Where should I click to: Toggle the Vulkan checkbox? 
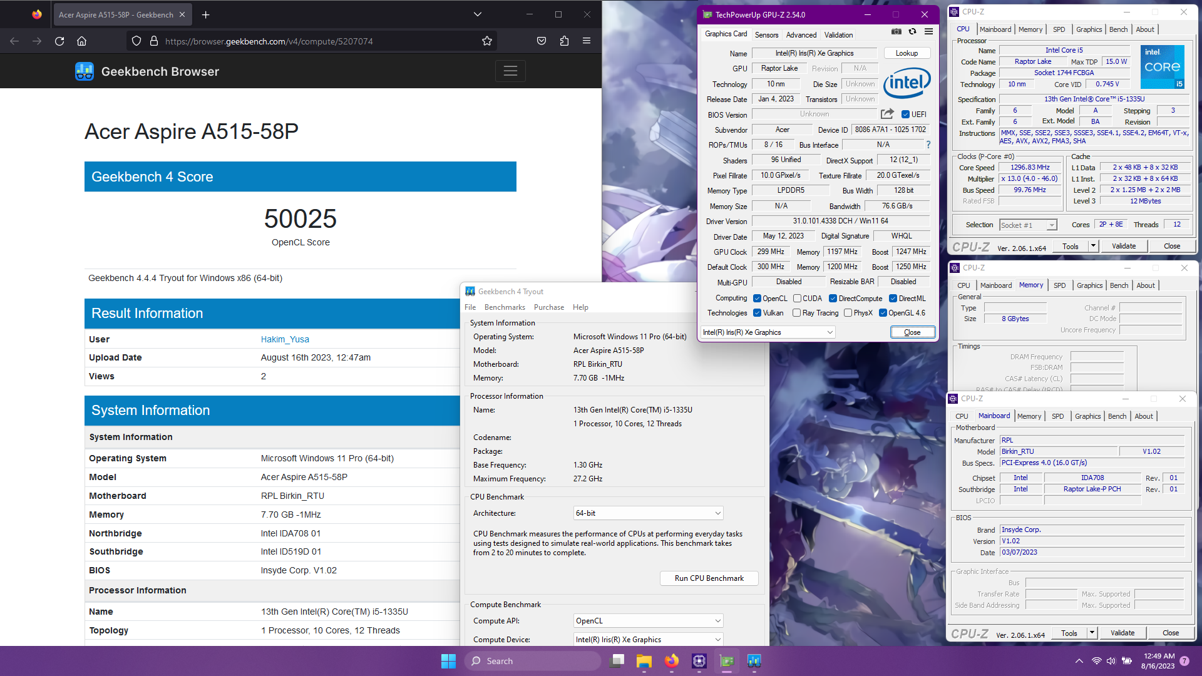(757, 313)
